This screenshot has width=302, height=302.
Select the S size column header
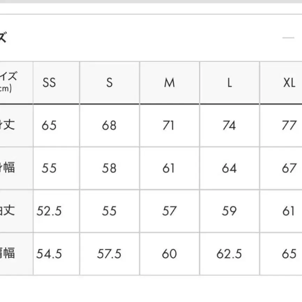[110, 83]
